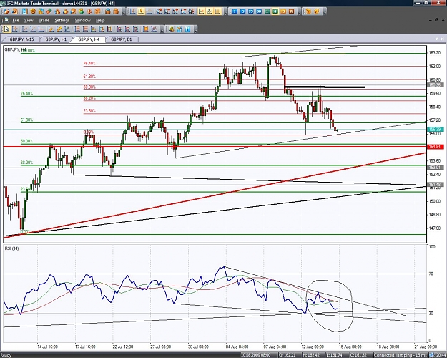Switch to the GBPJPY, M15 chart tab
Viewport: 447px width, 358px height.
pos(21,39)
